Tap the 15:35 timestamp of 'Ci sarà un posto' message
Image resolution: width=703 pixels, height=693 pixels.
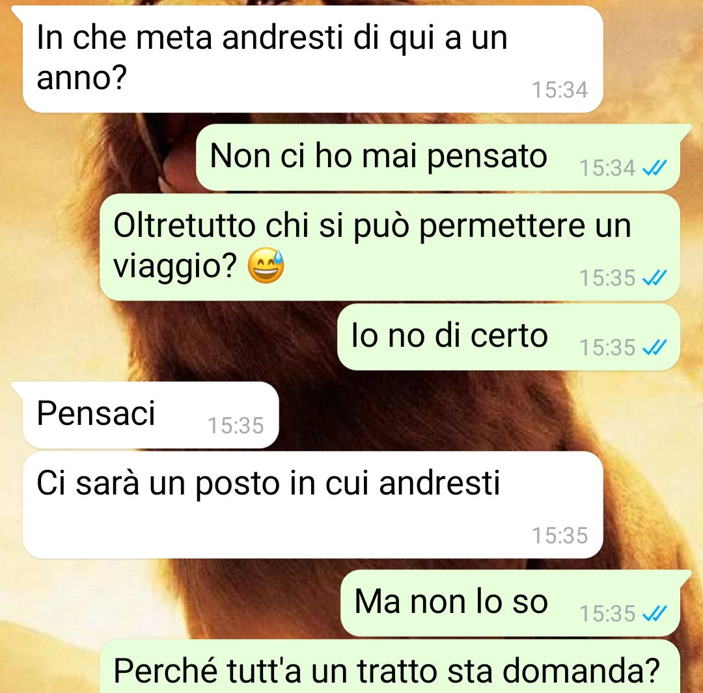[560, 536]
